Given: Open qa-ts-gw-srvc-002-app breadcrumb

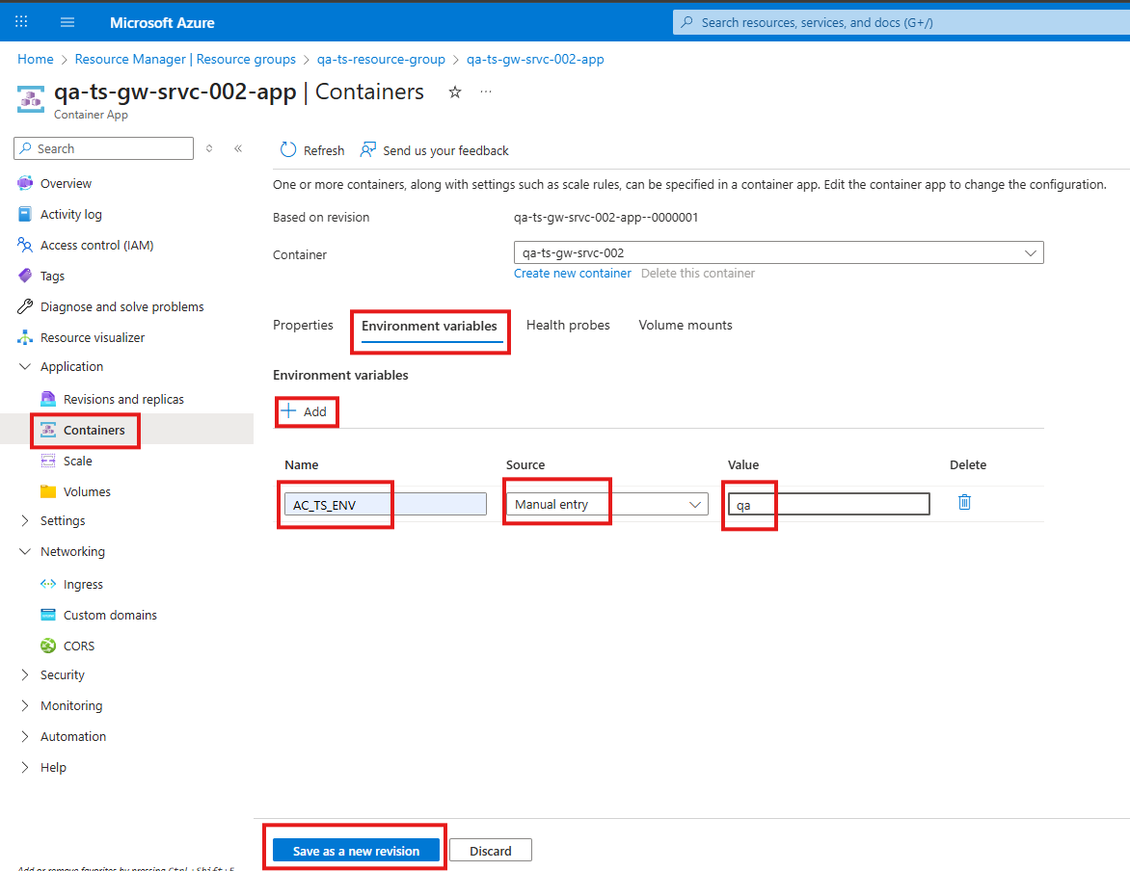Looking at the screenshot, I should 535,59.
